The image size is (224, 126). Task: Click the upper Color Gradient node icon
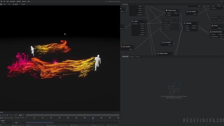click(x=187, y=12)
